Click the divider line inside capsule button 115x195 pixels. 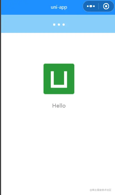pyautogui.click(x=98, y=6)
